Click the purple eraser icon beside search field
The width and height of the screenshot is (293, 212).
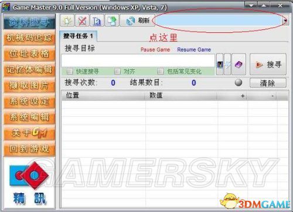click(239, 65)
